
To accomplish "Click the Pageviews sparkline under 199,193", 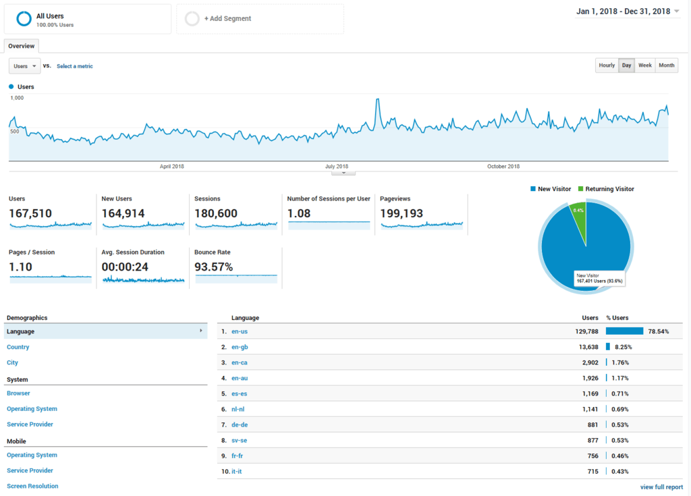I will (422, 225).
